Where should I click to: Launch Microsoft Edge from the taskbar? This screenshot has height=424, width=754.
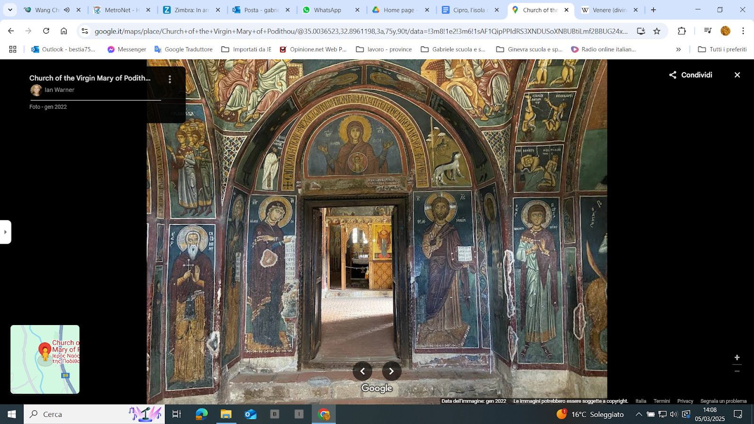(202, 414)
